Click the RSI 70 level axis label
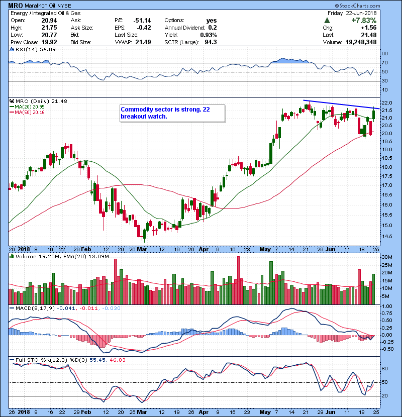This screenshot has width=402, height=417. [x=385, y=63]
